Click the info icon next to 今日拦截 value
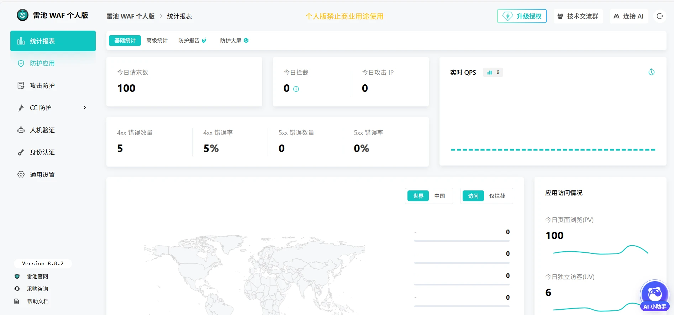Image resolution: width=674 pixels, height=315 pixels. (x=296, y=89)
